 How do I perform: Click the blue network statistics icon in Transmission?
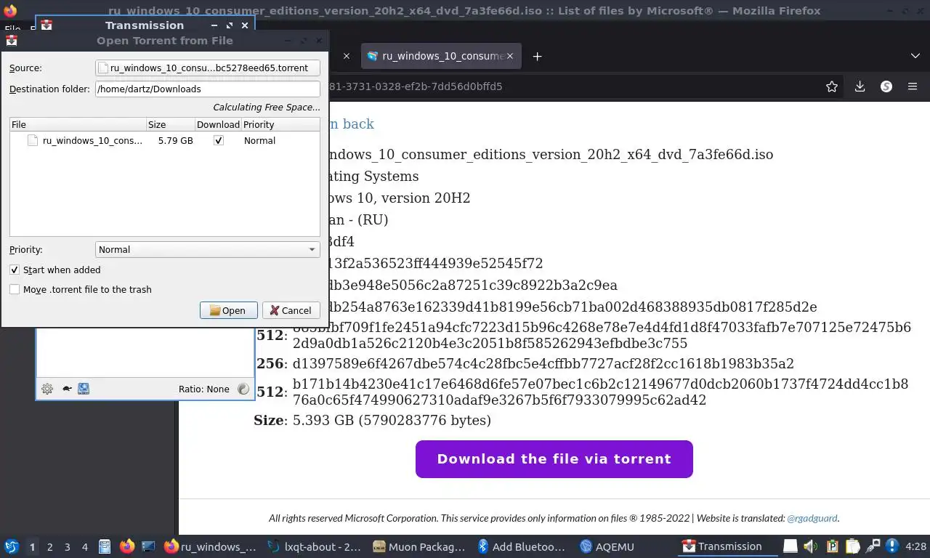[x=84, y=389]
